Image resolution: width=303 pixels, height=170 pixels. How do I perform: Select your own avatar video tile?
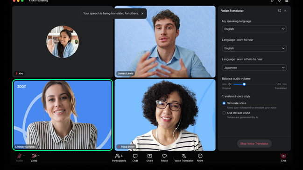(63, 41)
